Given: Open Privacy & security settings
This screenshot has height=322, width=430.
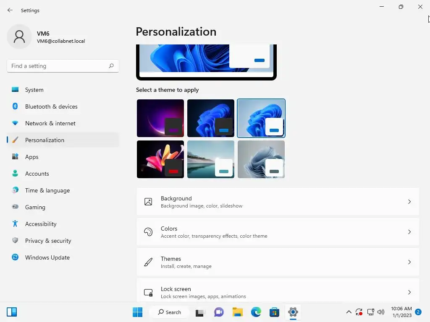Looking at the screenshot, I should tap(63, 241).
